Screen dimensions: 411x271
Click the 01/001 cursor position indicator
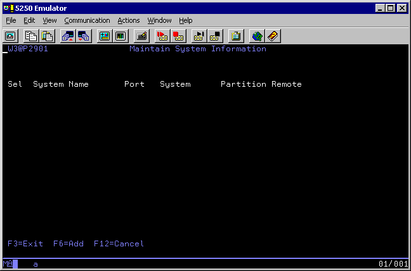tap(393, 263)
